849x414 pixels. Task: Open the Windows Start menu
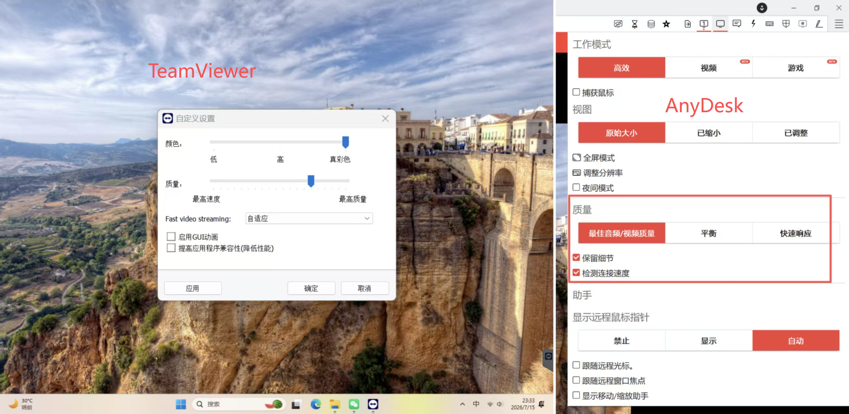click(181, 404)
